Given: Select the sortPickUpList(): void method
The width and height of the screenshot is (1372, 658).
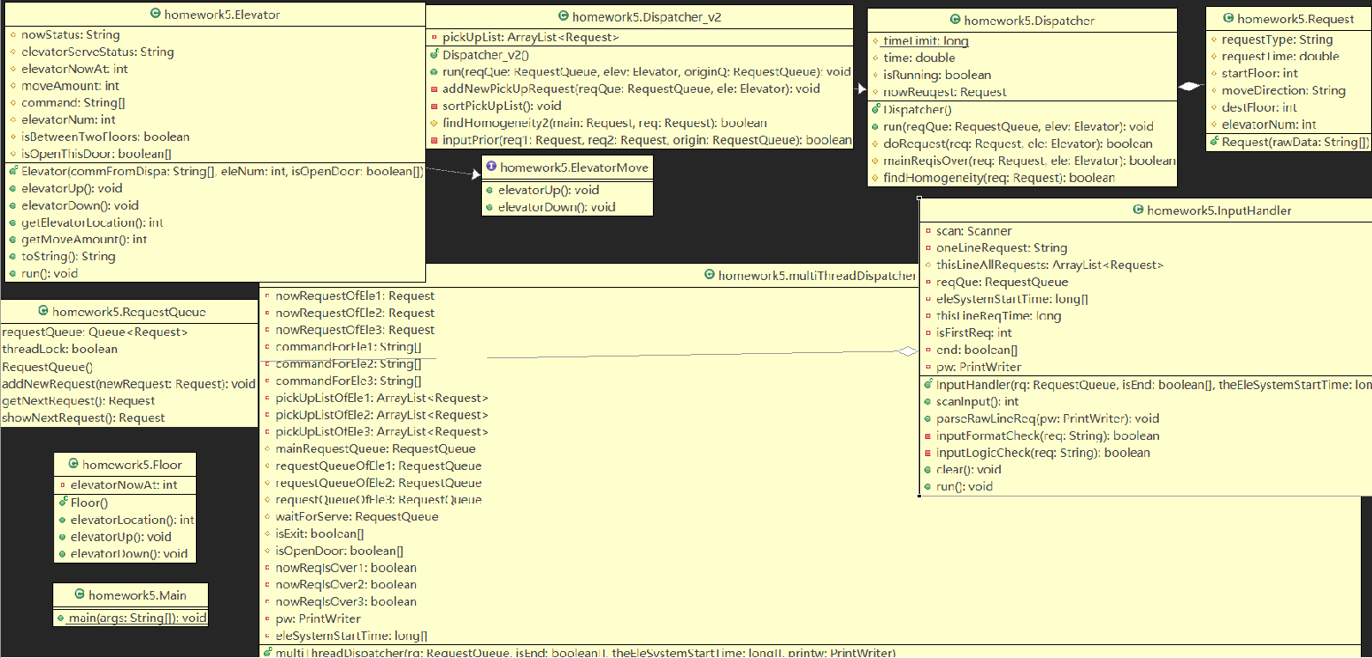Looking at the screenshot, I should point(502,106).
